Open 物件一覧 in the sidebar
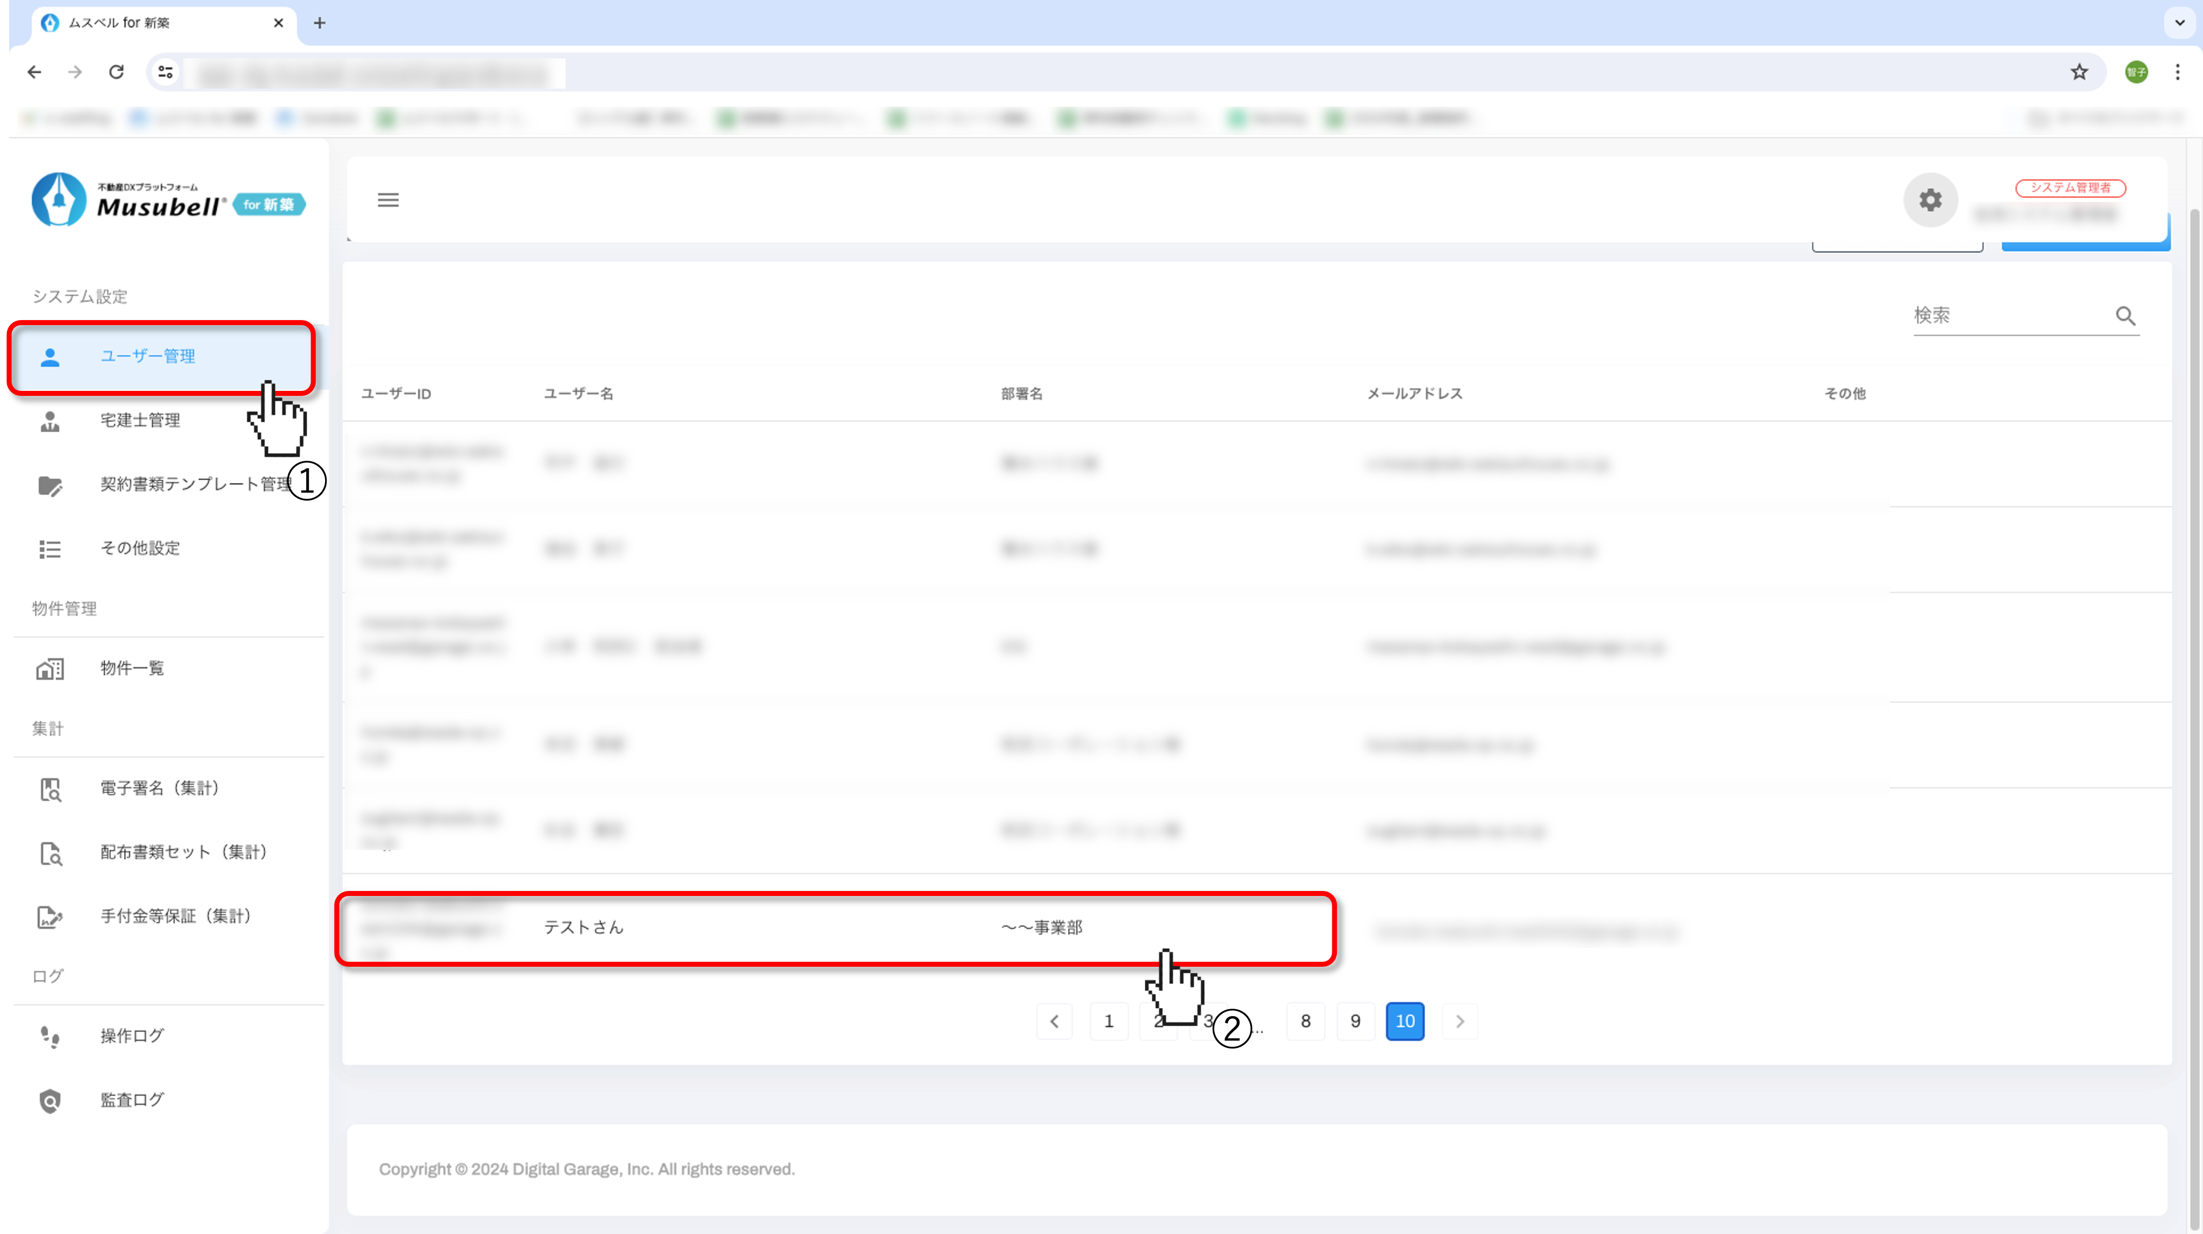 (132, 668)
